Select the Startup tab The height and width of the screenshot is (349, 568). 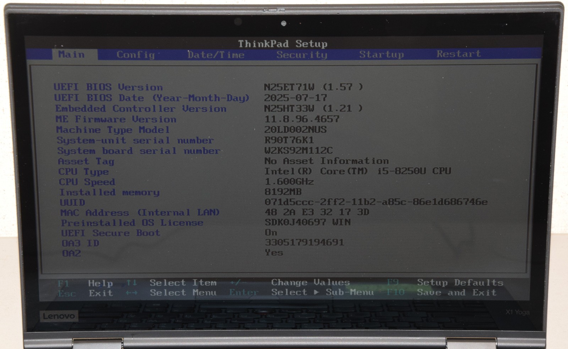click(381, 54)
